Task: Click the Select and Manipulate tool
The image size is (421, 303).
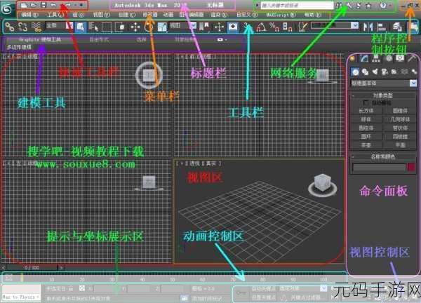Action: coord(219,27)
